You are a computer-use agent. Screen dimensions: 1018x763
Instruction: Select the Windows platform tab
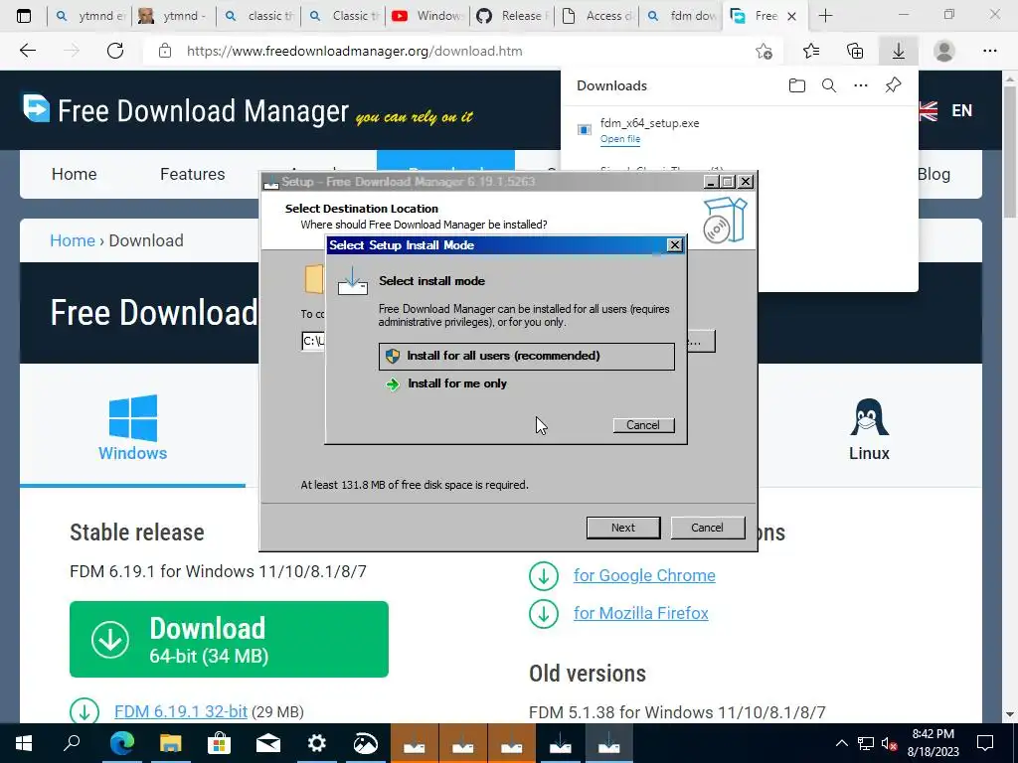pyautogui.click(x=132, y=427)
